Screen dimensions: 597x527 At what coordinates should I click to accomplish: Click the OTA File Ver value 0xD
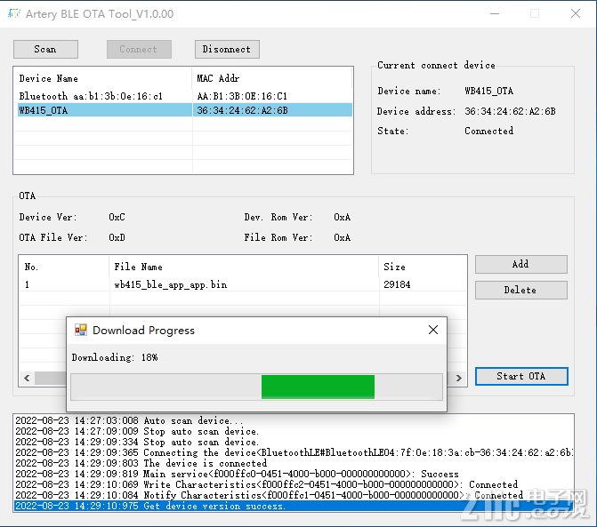click(x=117, y=237)
